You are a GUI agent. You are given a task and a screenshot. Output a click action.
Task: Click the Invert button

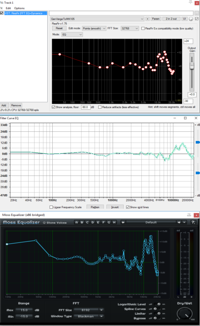coord(115,207)
